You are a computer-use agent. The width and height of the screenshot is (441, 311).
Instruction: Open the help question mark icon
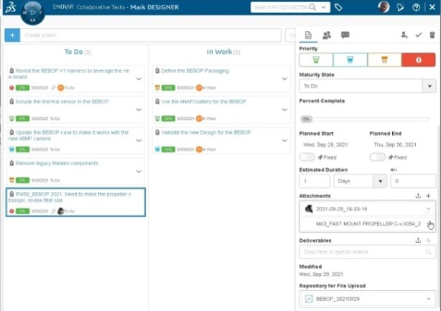coord(417,7)
